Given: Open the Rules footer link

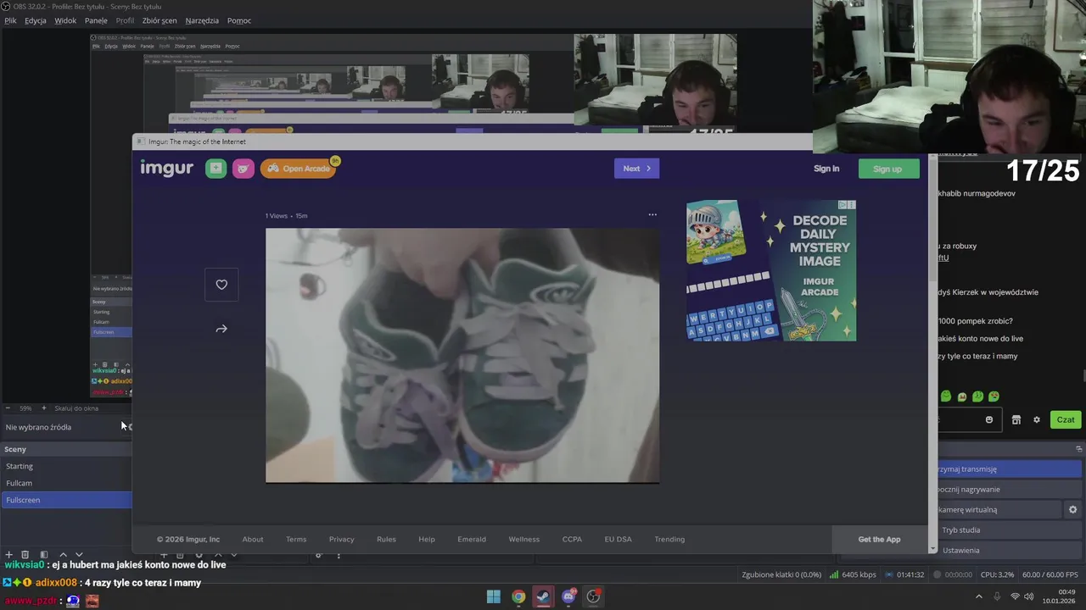Looking at the screenshot, I should (x=386, y=539).
